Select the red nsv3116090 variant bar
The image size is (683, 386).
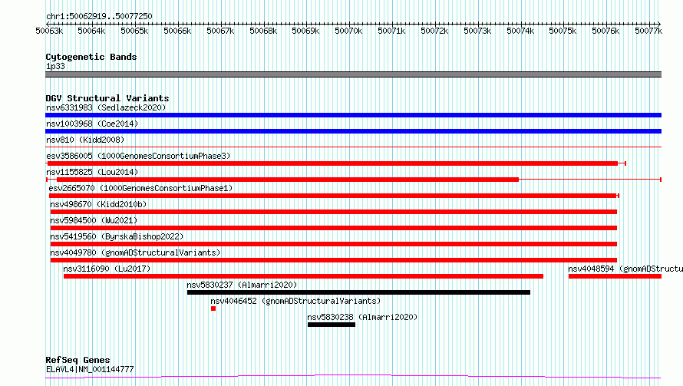click(303, 276)
